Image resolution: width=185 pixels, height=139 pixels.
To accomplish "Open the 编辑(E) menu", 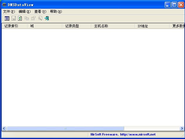I will coord(25,12).
